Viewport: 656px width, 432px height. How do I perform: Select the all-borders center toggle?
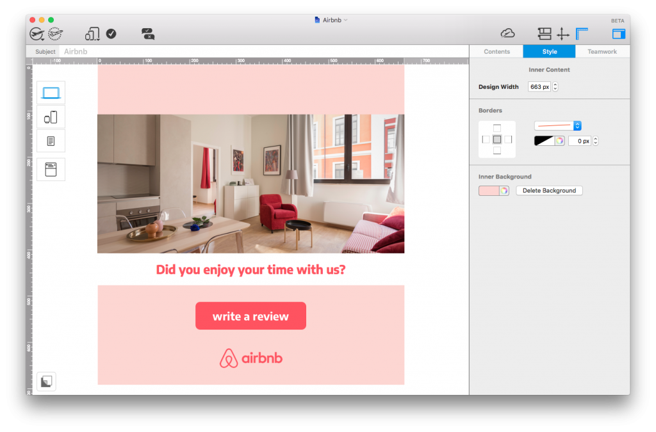[497, 140]
